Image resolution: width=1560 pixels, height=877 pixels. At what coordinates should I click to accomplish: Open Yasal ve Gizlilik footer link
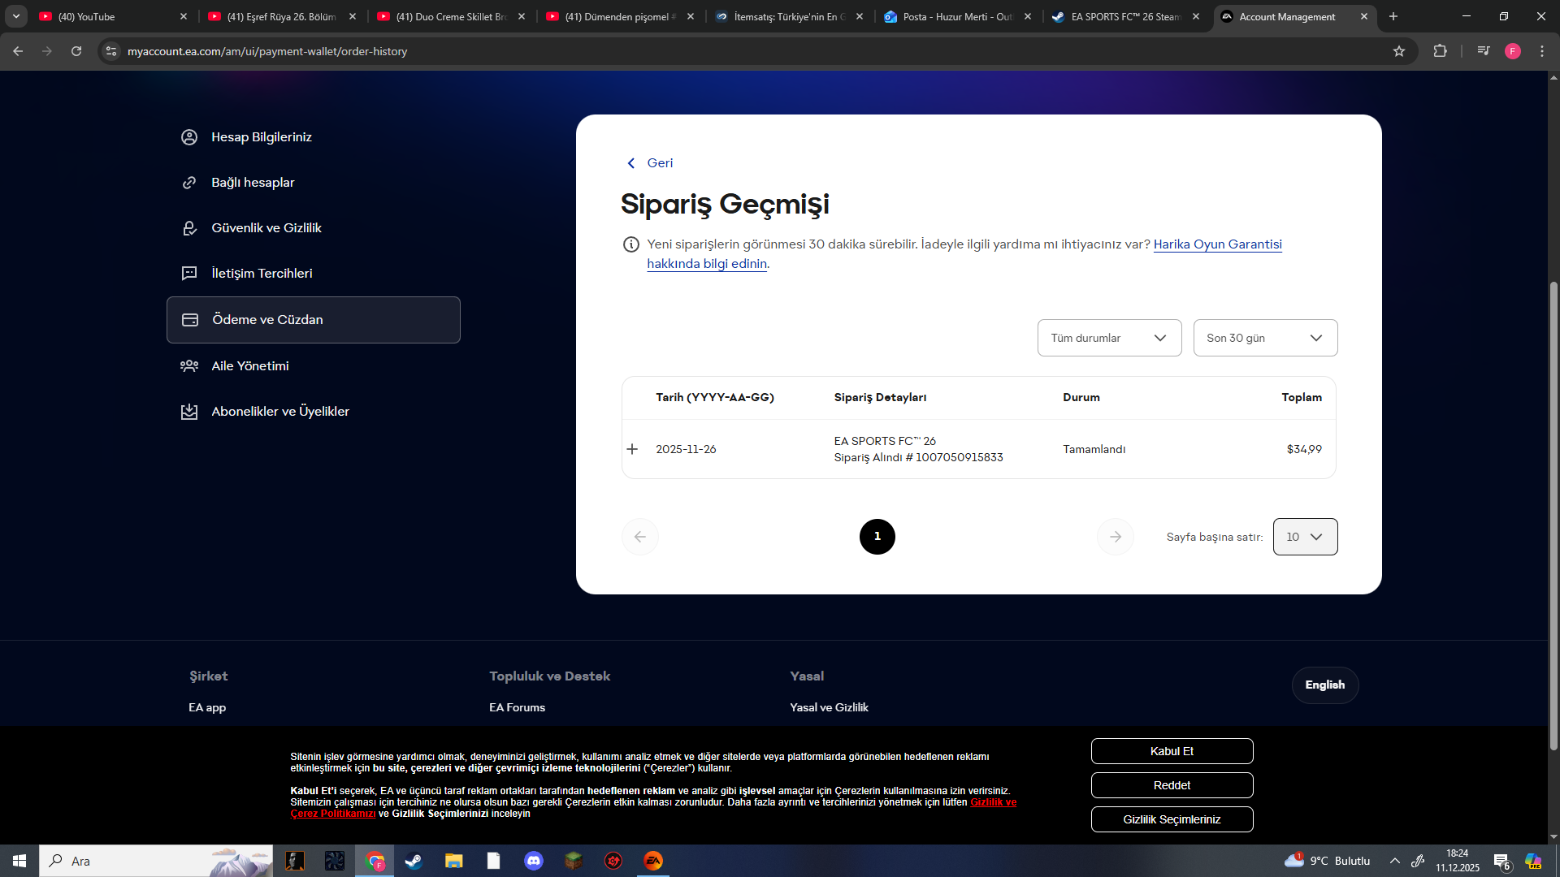829,707
